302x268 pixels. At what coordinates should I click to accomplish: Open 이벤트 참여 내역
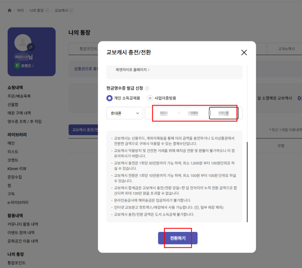tap(21, 233)
